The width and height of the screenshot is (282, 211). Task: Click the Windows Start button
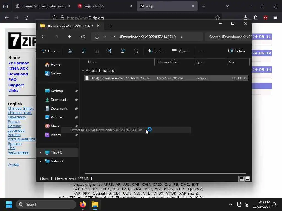9,204
